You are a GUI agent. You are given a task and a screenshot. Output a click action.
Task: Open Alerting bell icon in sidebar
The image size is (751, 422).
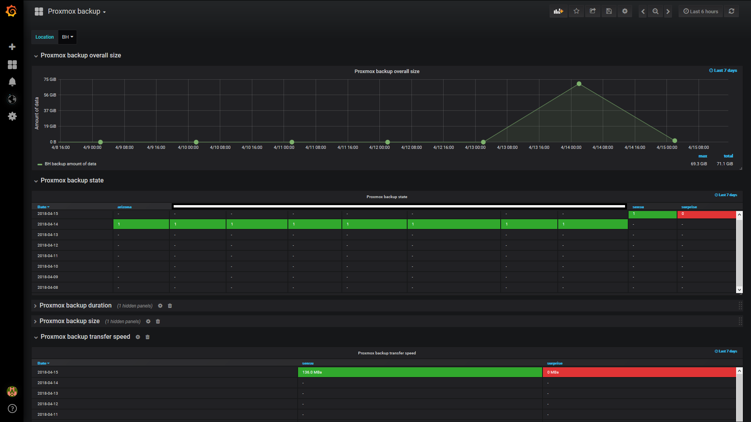tap(12, 82)
